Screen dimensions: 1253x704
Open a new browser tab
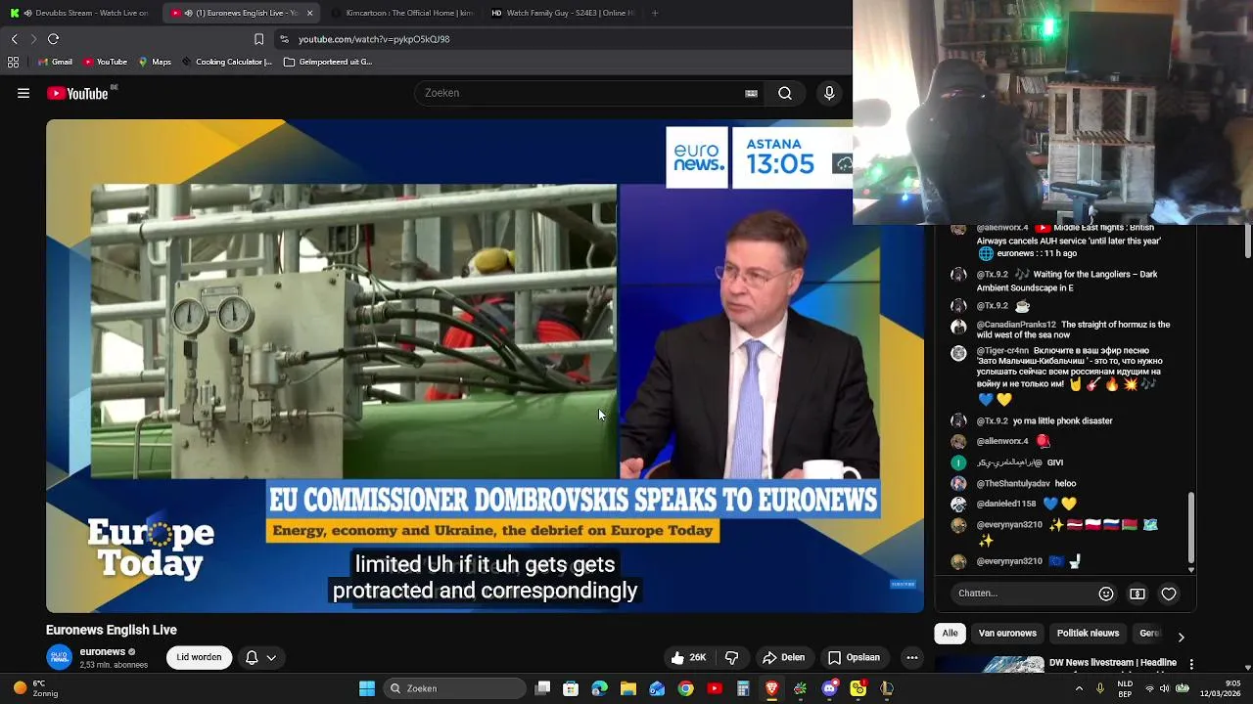[655, 13]
